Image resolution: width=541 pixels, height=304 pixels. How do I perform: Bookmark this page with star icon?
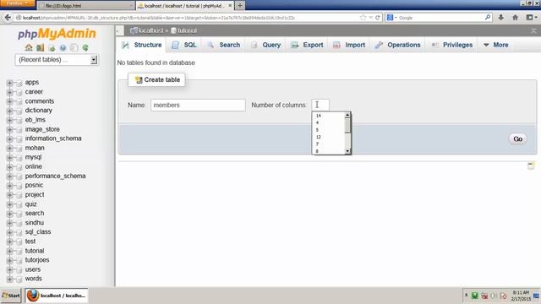[x=363, y=17]
